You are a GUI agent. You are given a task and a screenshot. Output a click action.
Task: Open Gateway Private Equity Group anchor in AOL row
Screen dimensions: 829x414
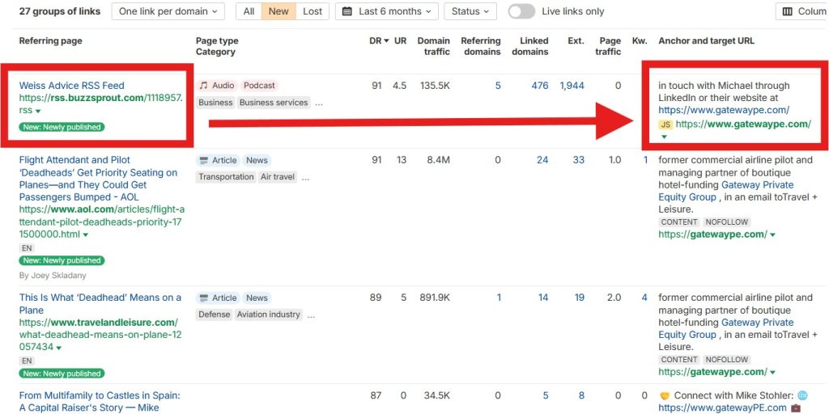pyautogui.click(x=726, y=191)
